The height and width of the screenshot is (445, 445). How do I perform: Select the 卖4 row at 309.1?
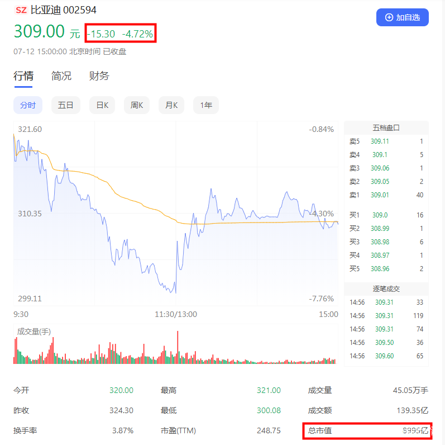pos(386,155)
